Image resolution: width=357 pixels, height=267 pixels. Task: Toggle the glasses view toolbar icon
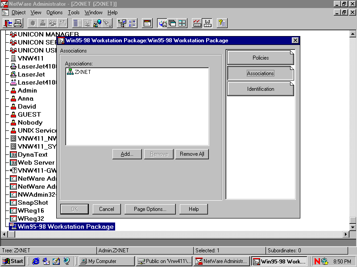pyautogui.click(x=207, y=23)
